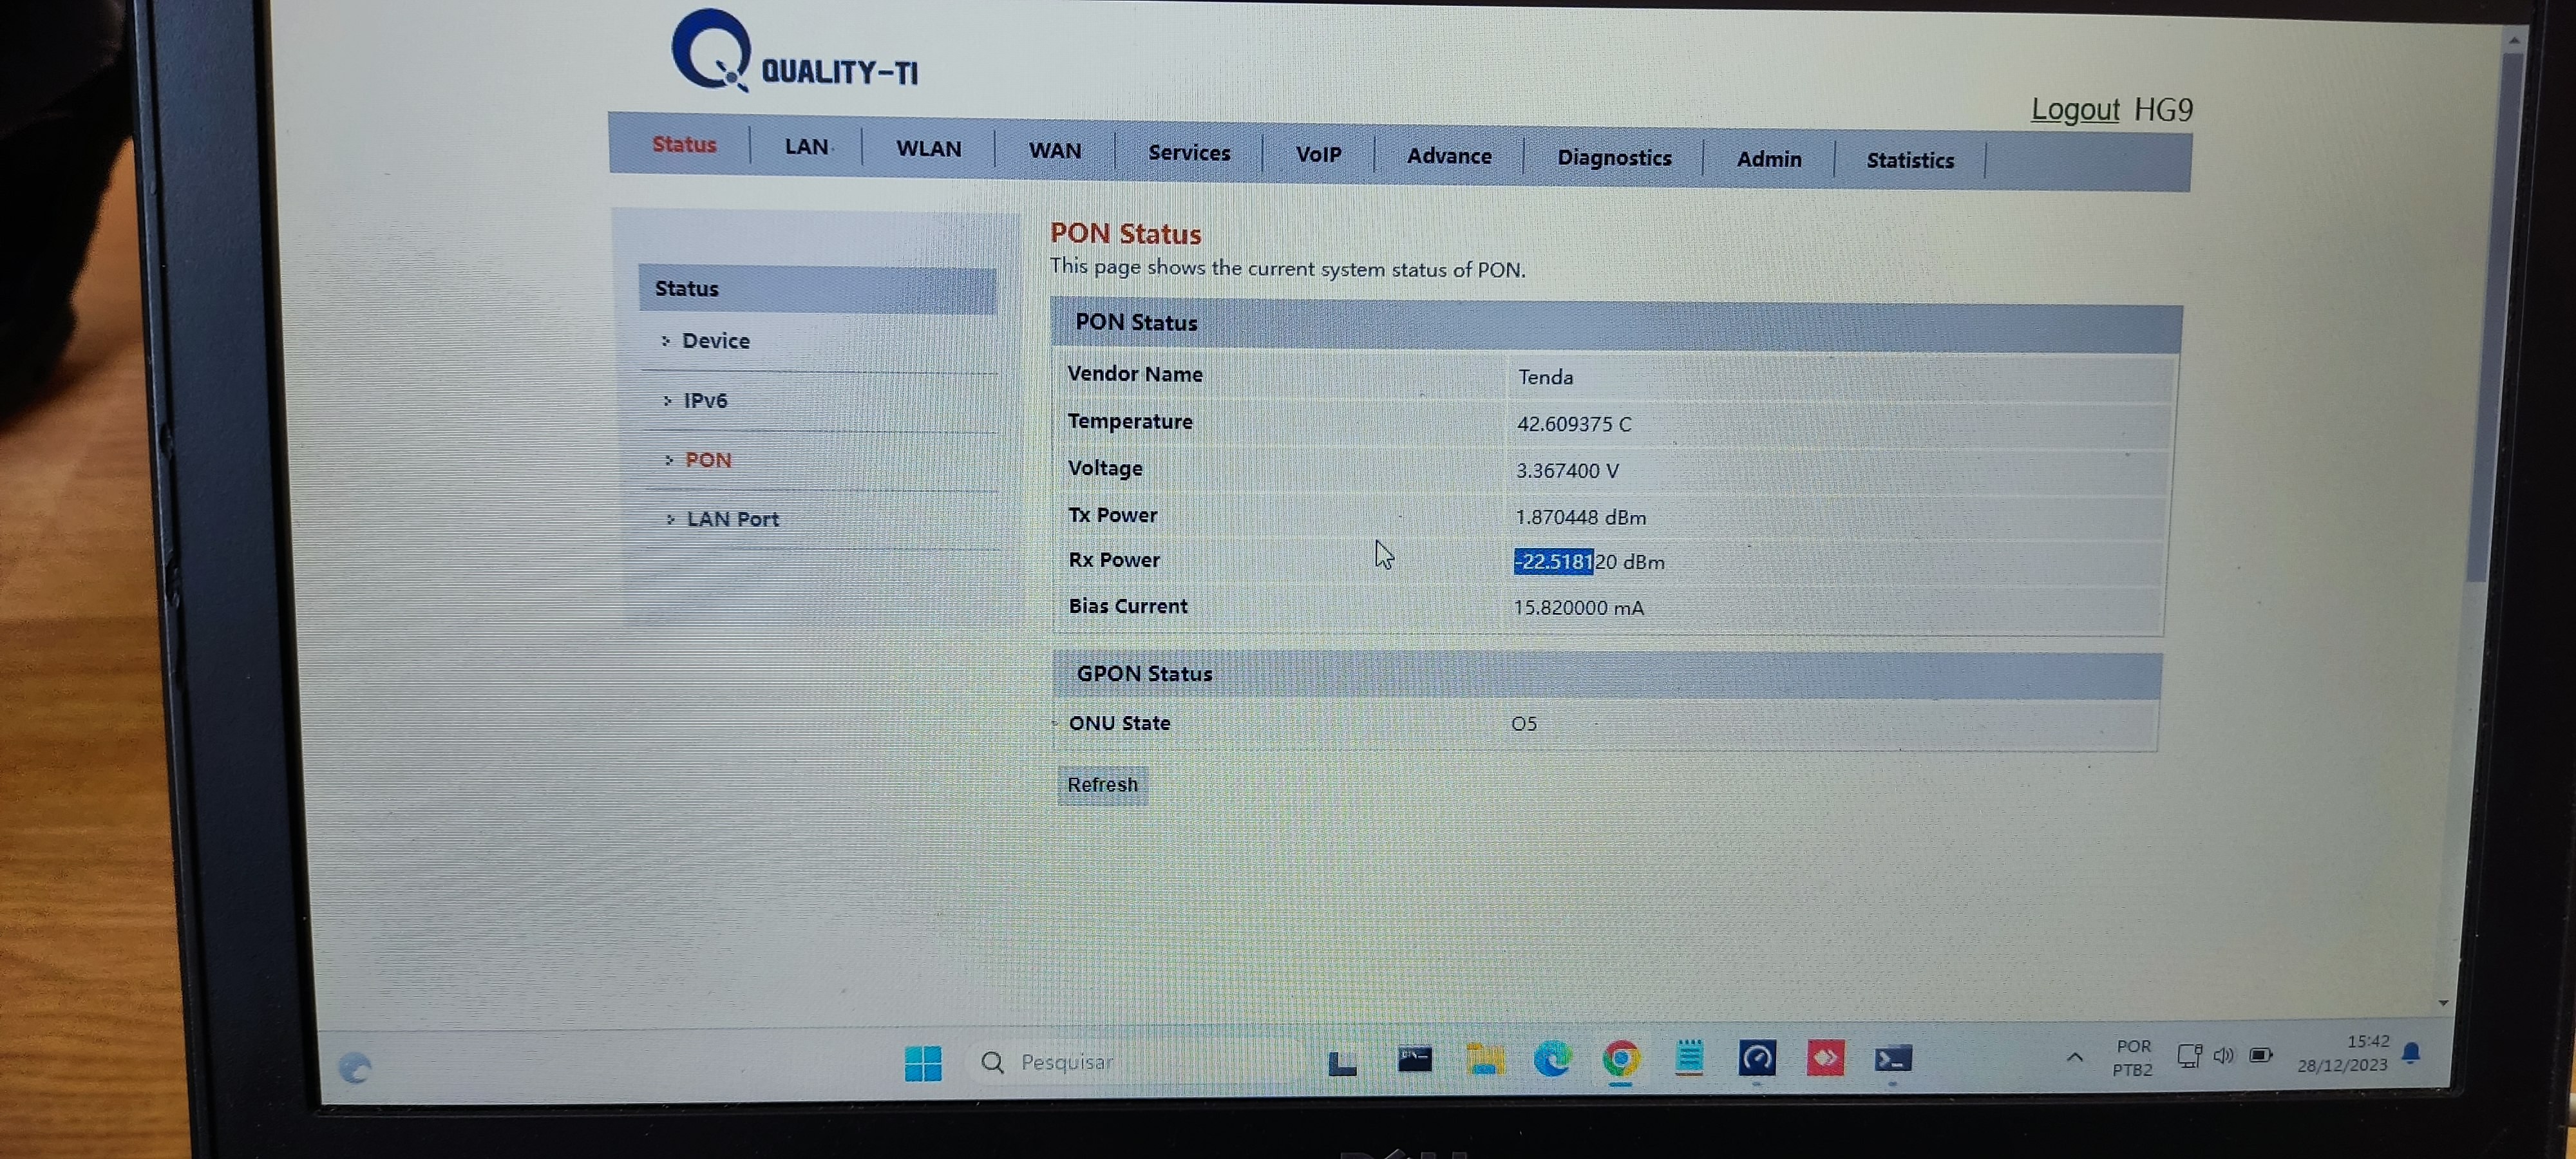Open LAN Port status page
The height and width of the screenshot is (1159, 2576).
(x=732, y=519)
